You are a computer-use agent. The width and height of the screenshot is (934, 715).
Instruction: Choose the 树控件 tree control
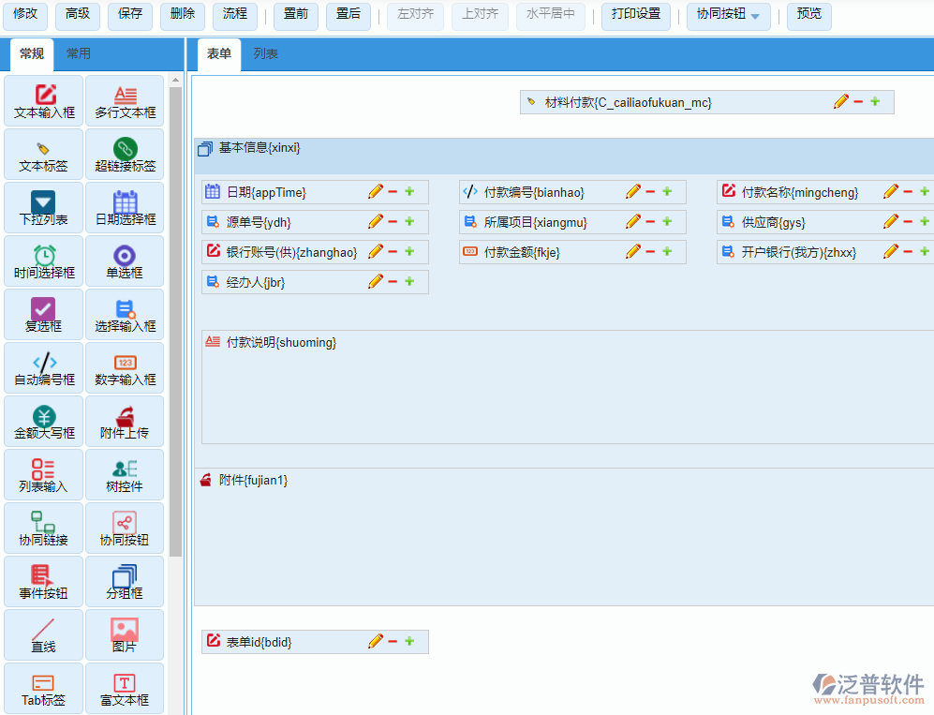click(125, 475)
